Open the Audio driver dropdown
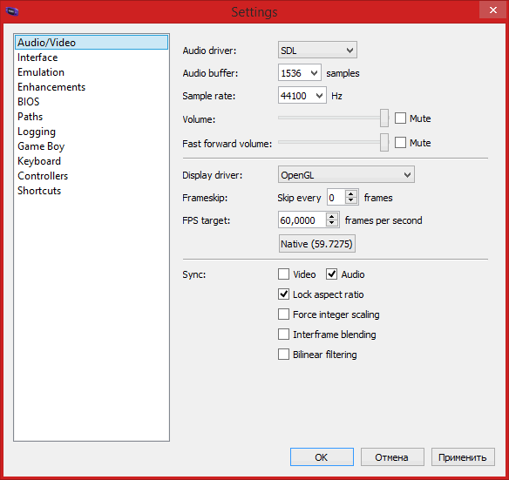Viewport: 509px width, 480px height. point(317,50)
